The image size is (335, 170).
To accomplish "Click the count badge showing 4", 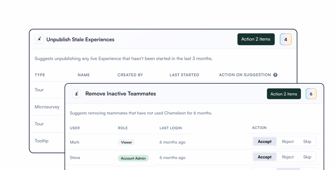I will [x=286, y=39].
